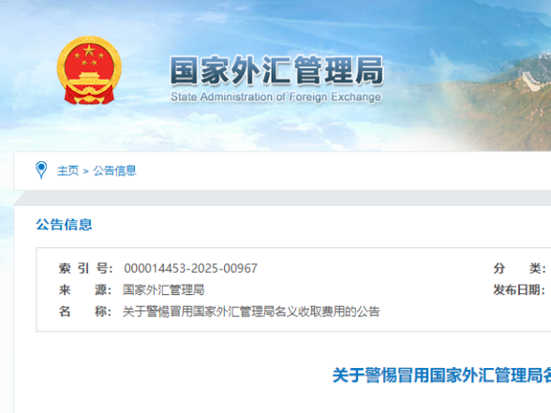The height and width of the screenshot is (413, 551).
Task: Click State Administration of Foreign Exchange subtitle
Action: [x=275, y=97]
